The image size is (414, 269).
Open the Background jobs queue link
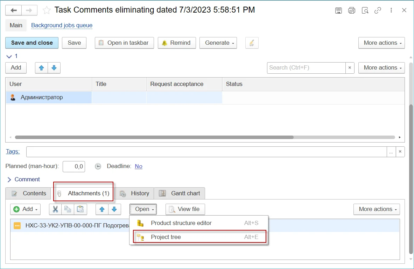pos(62,26)
